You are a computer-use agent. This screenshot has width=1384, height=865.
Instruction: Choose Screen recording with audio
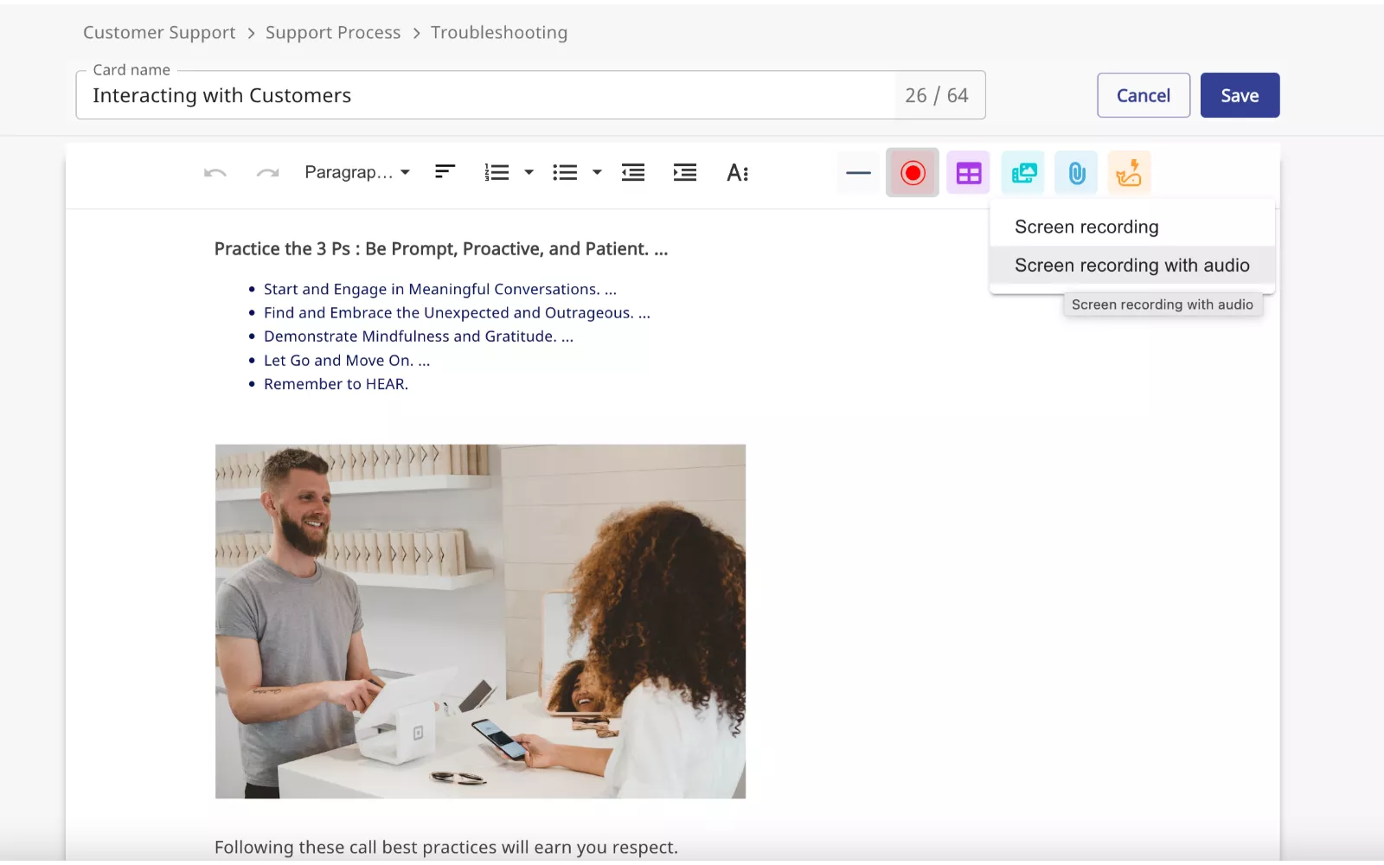[1131, 266]
